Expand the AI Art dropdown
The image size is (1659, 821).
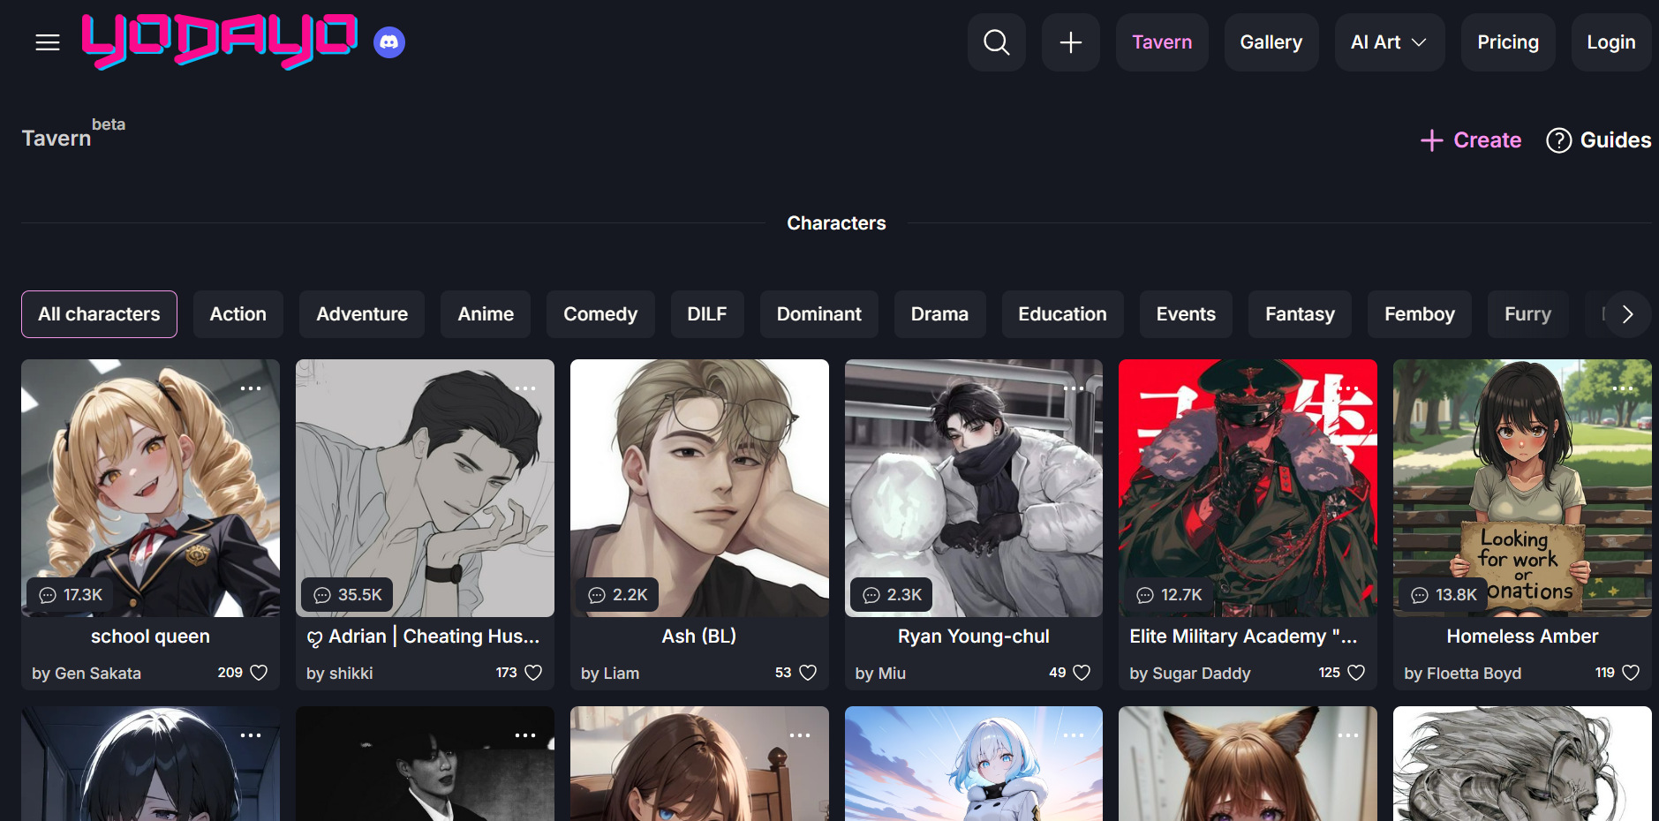[x=1390, y=42]
